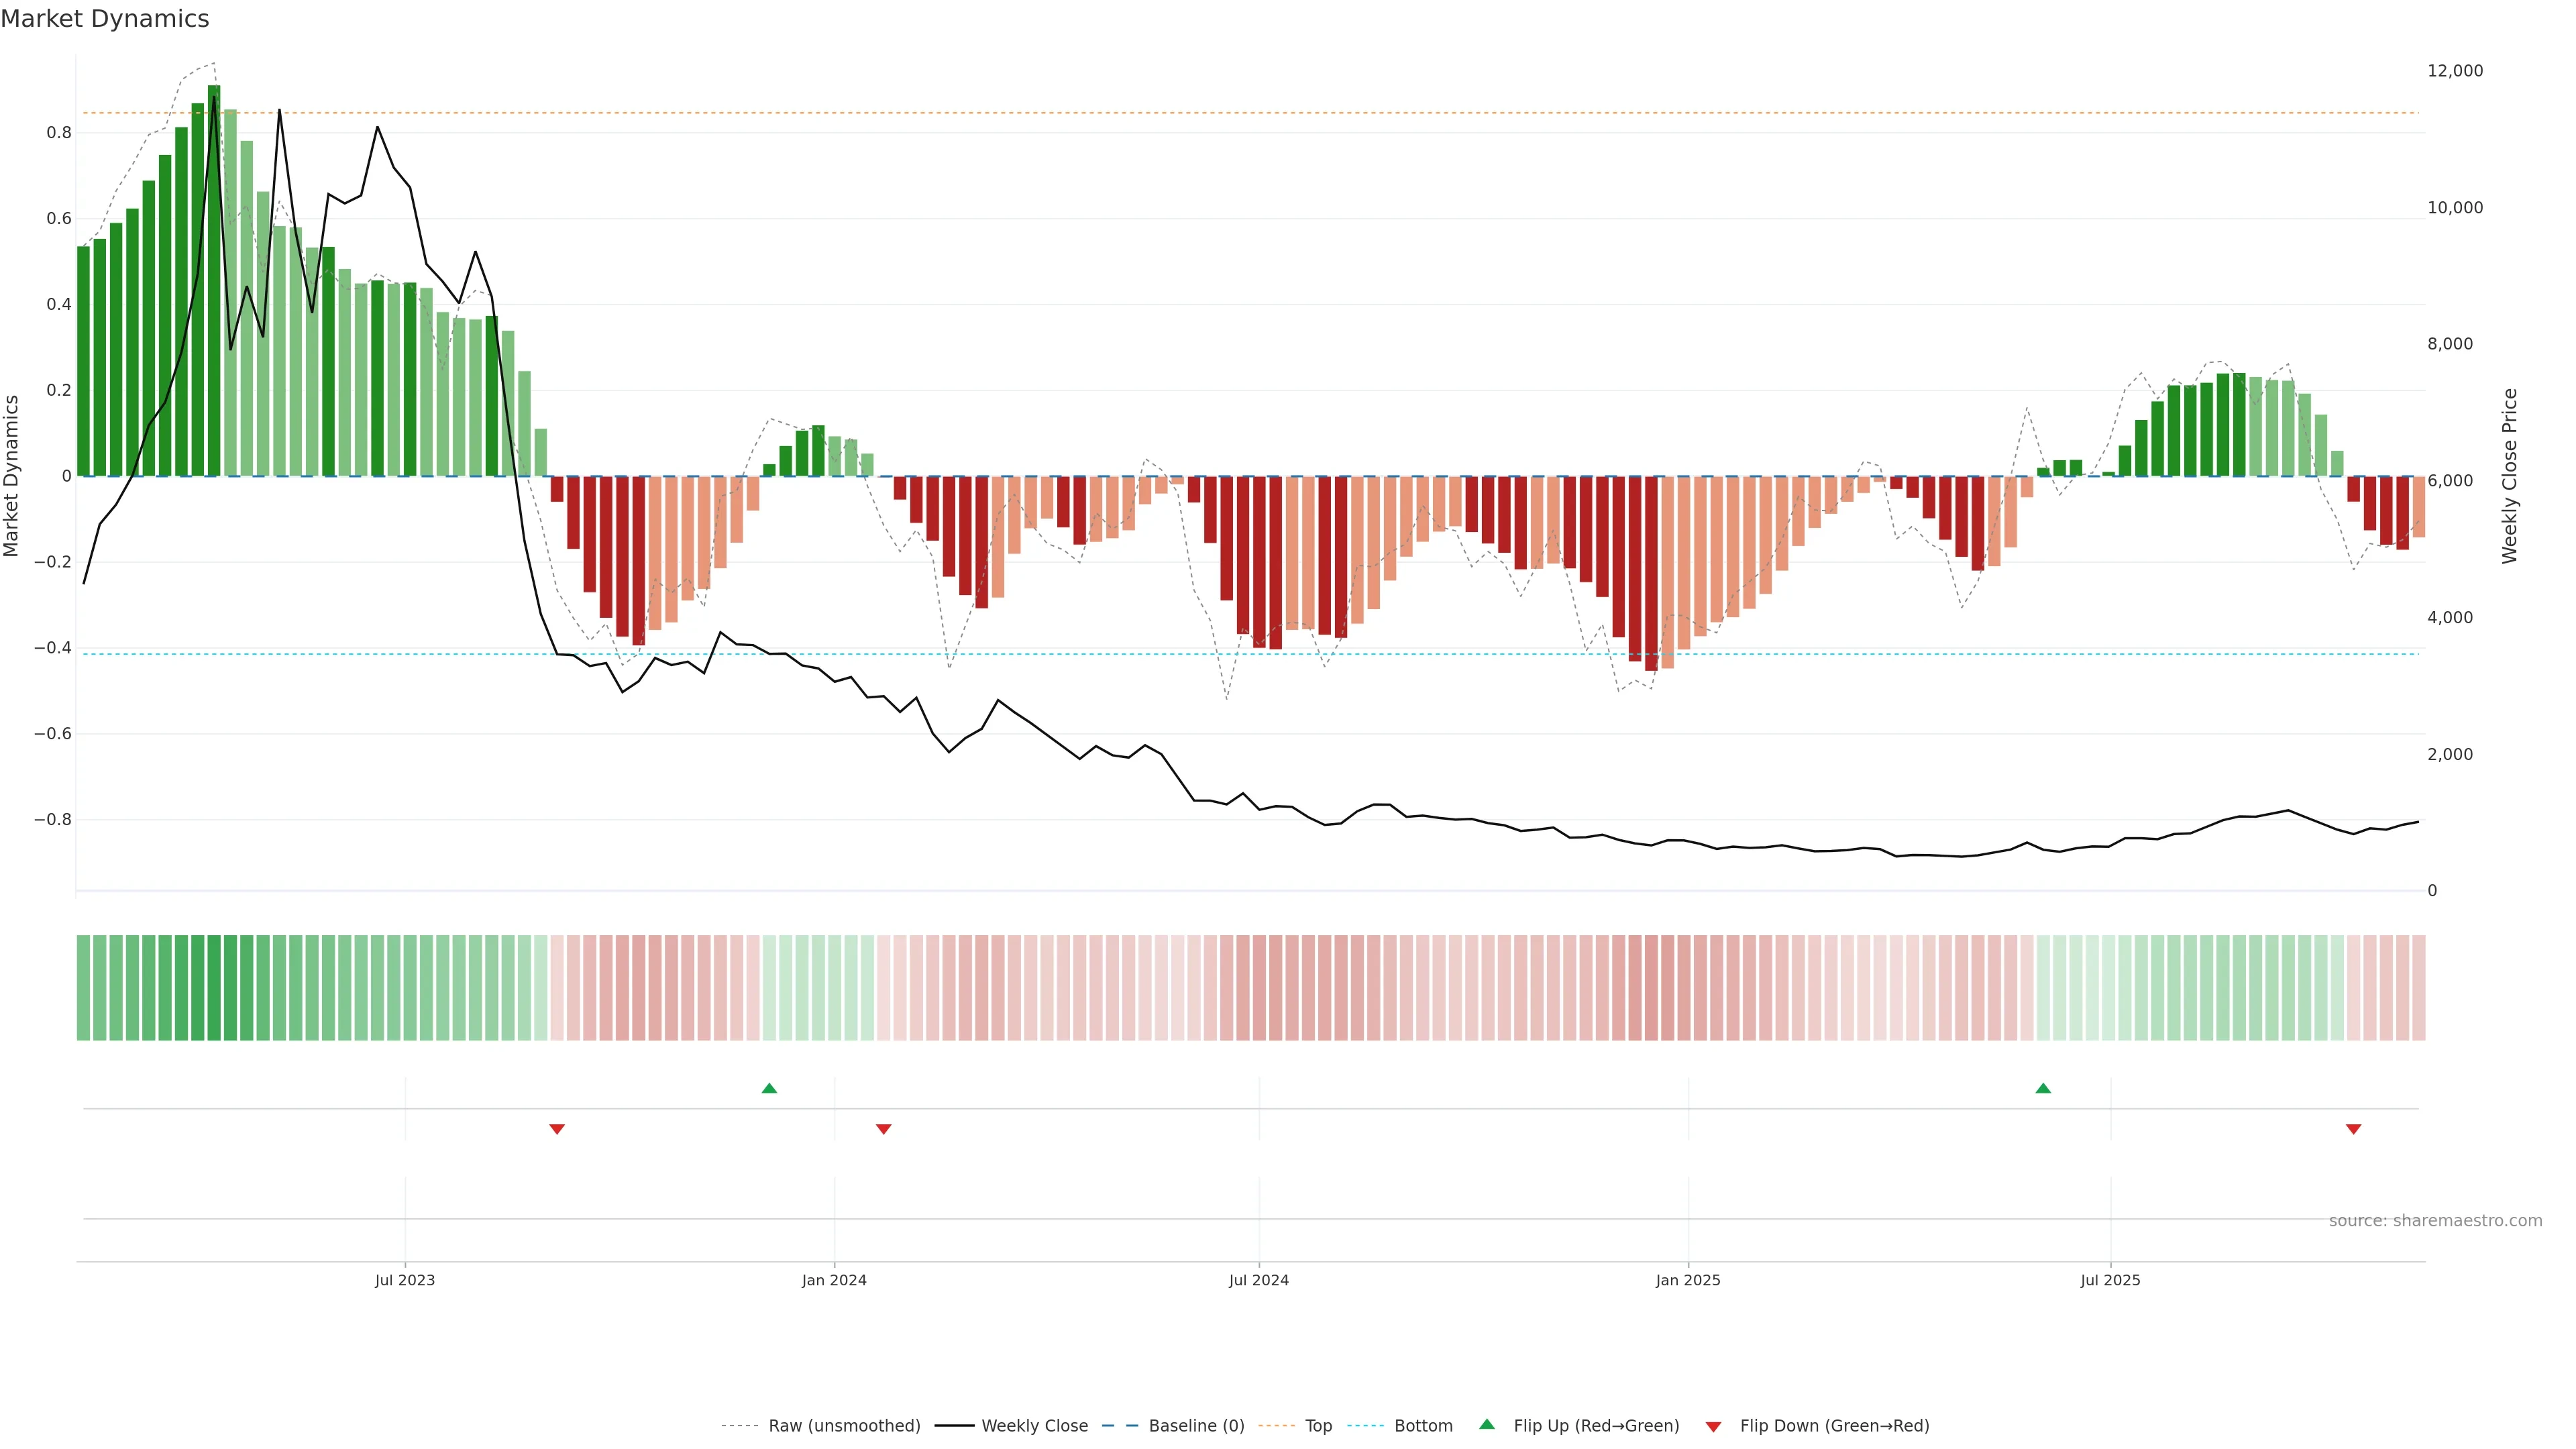The width and height of the screenshot is (2576, 1449).
Task: Click the Jan 2025 x-axis label
Action: click(1688, 1280)
